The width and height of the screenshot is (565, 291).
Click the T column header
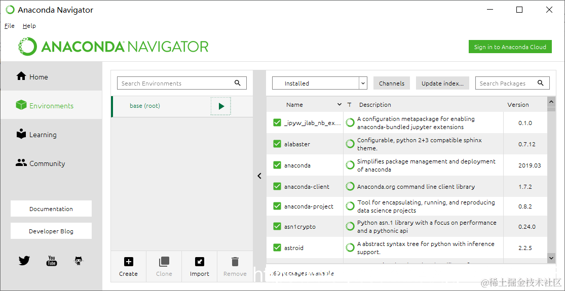click(349, 105)
